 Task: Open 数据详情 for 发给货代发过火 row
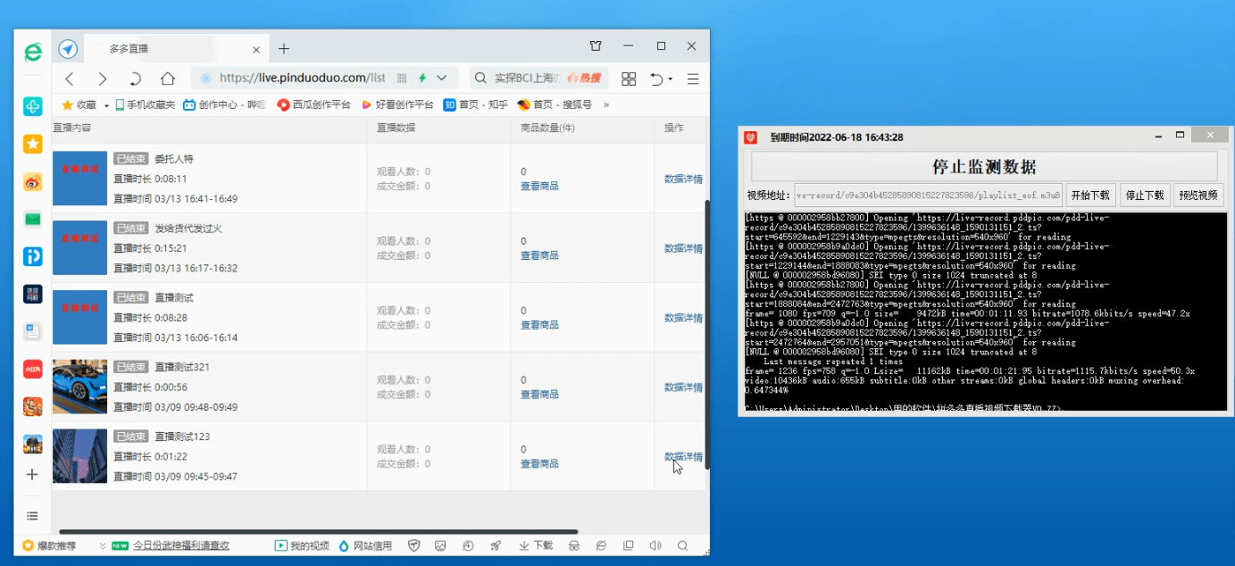683,248
